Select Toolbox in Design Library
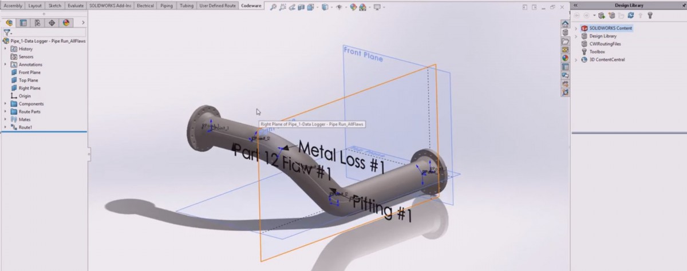The image size is (687, 271). coord(597,51)
